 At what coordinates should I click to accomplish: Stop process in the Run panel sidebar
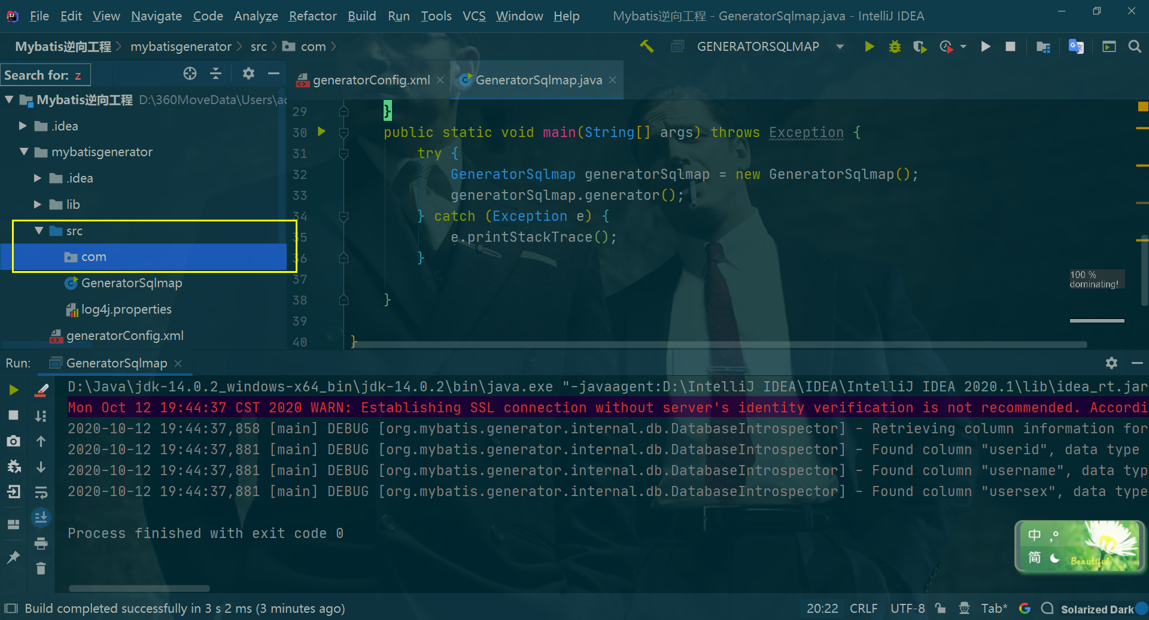(x=14, y=415)
